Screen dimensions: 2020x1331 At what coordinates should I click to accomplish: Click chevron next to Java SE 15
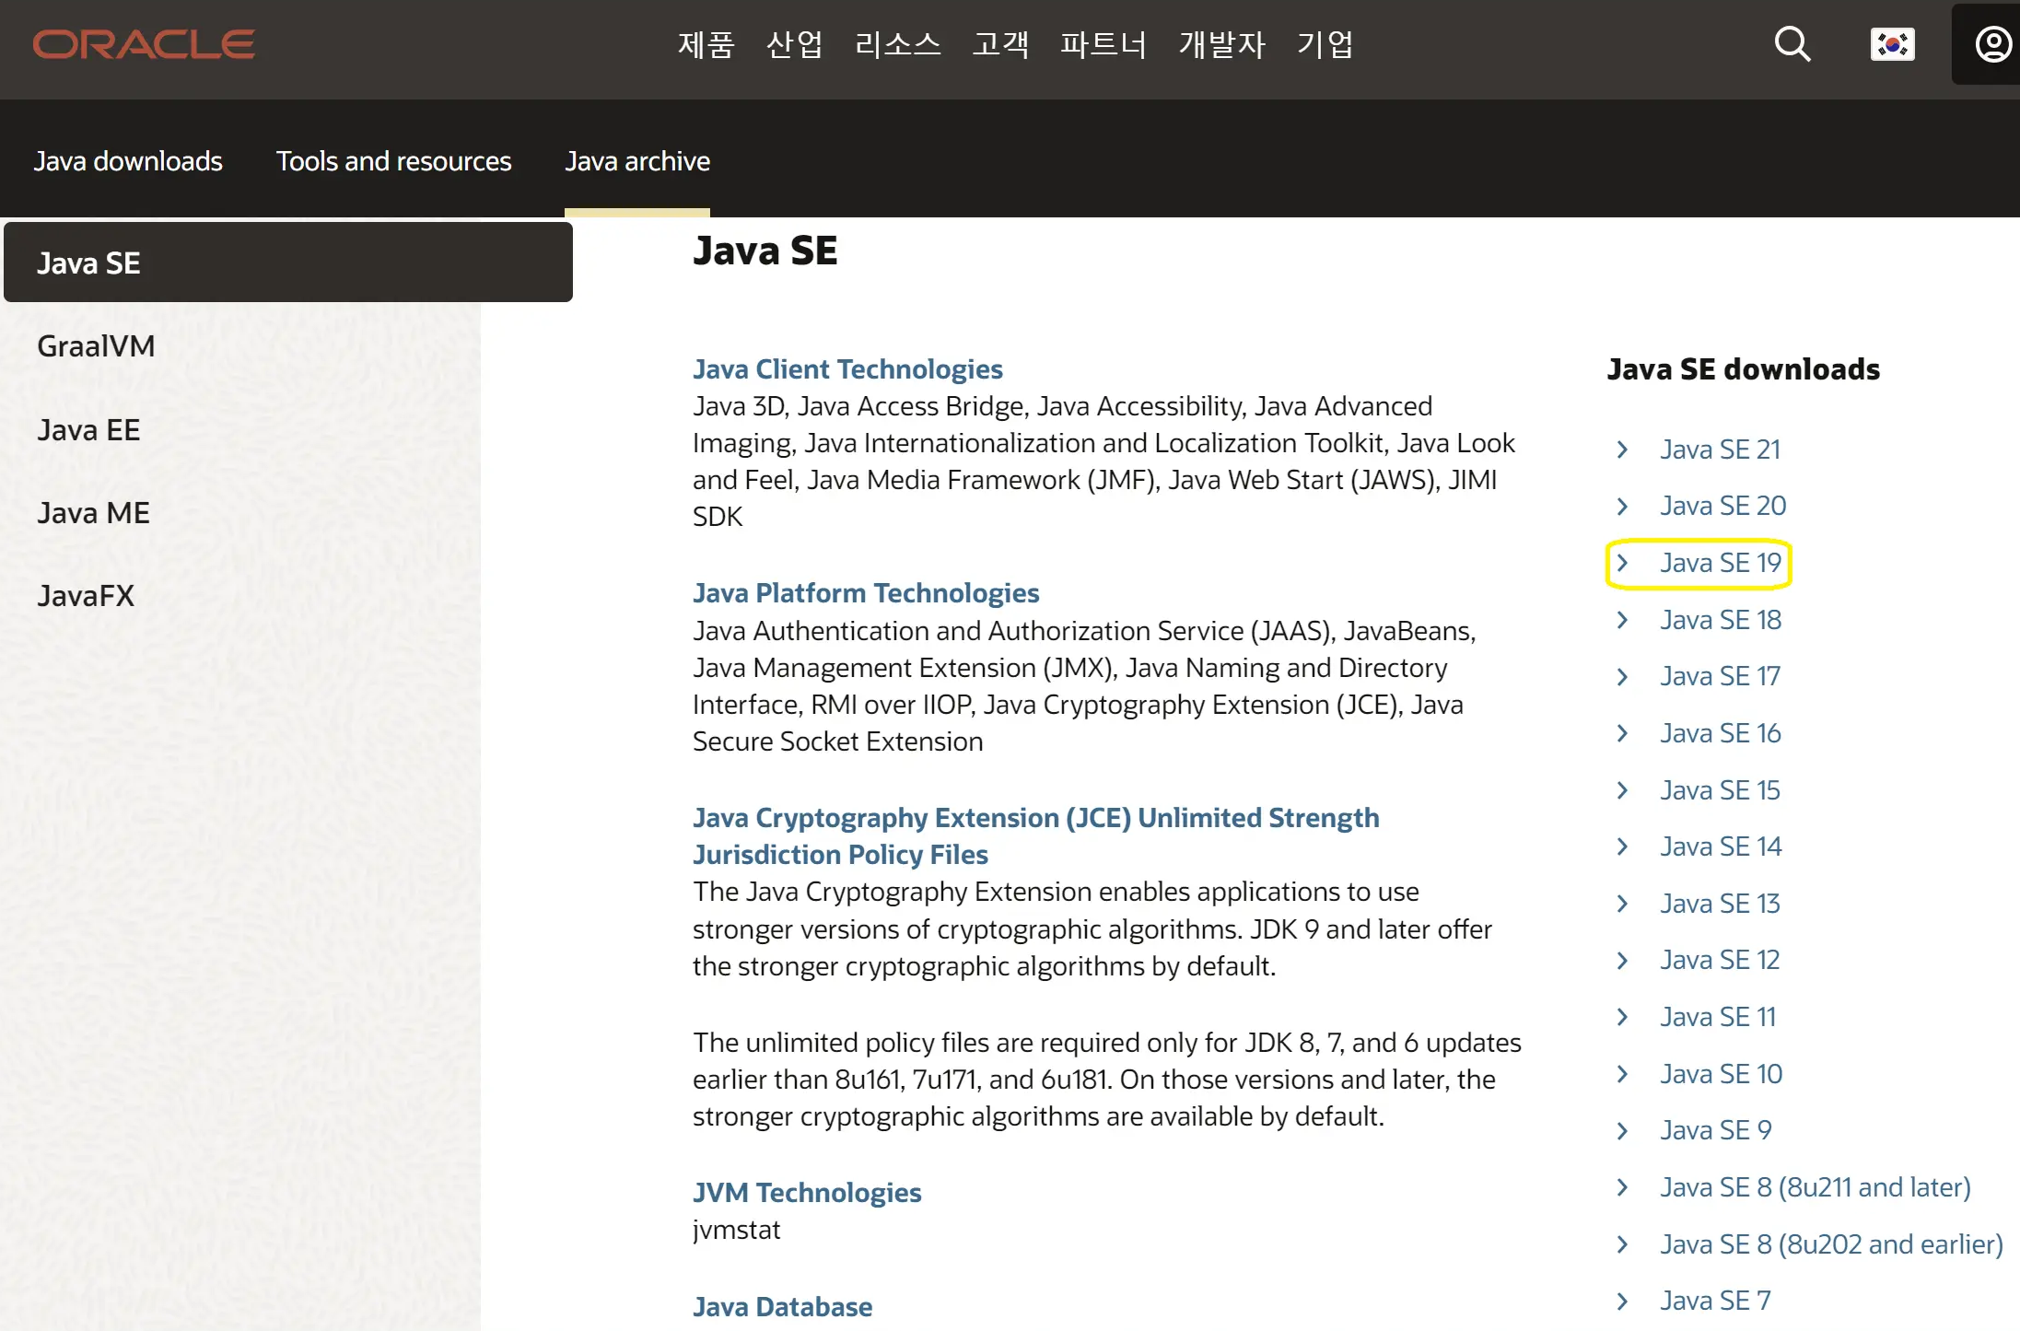point(1623,790)
